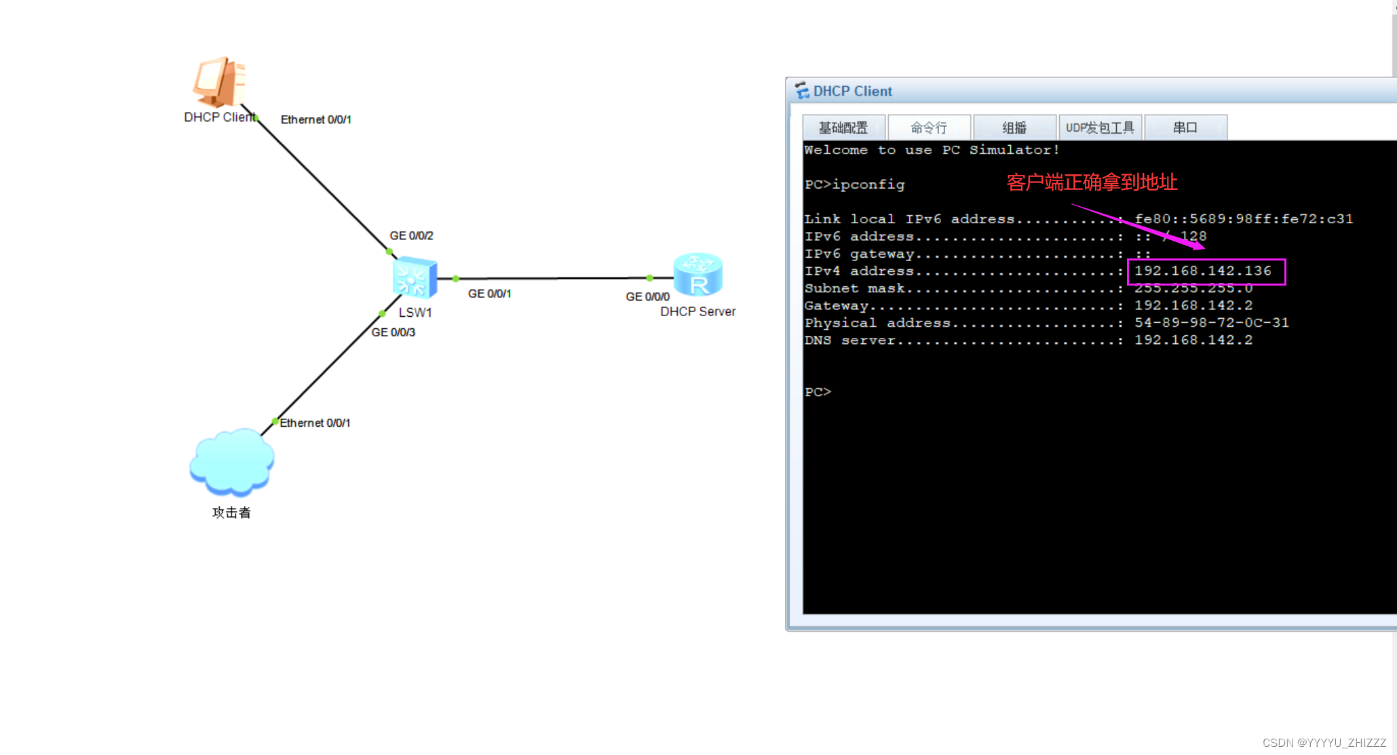Image resolution: width=1397 pixels, height=755 pixels.
Task: Select the attacker cloud icon
Action: [x=231, y=461]
